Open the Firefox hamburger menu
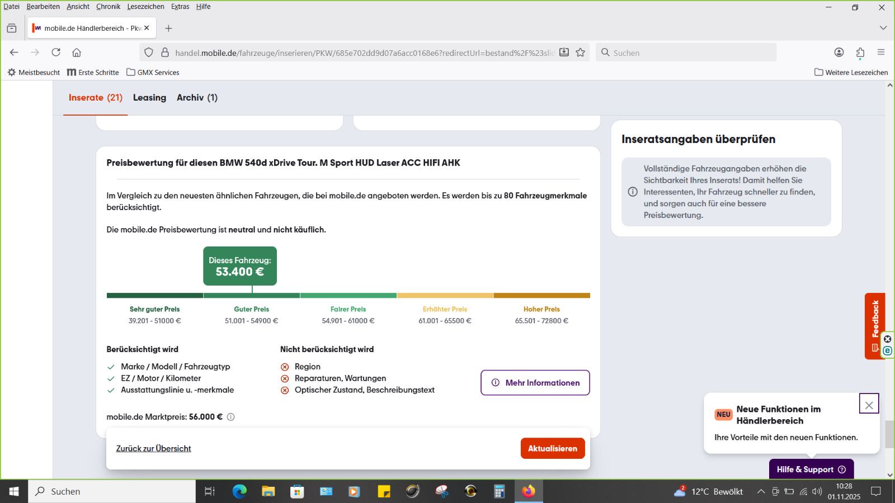 click(x=881, y=53)
